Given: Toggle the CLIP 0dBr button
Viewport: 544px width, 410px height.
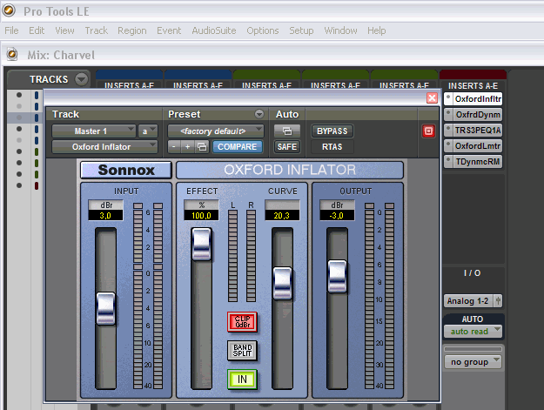Looking at the screenshot, I should point(242,321).
